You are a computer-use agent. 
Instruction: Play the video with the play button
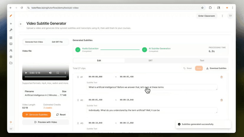(26, 73)
